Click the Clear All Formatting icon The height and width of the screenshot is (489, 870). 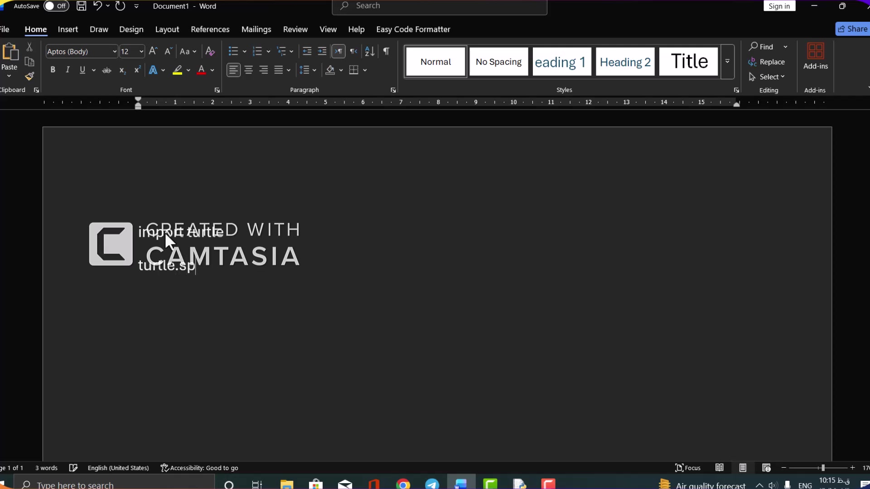(210, 51)
